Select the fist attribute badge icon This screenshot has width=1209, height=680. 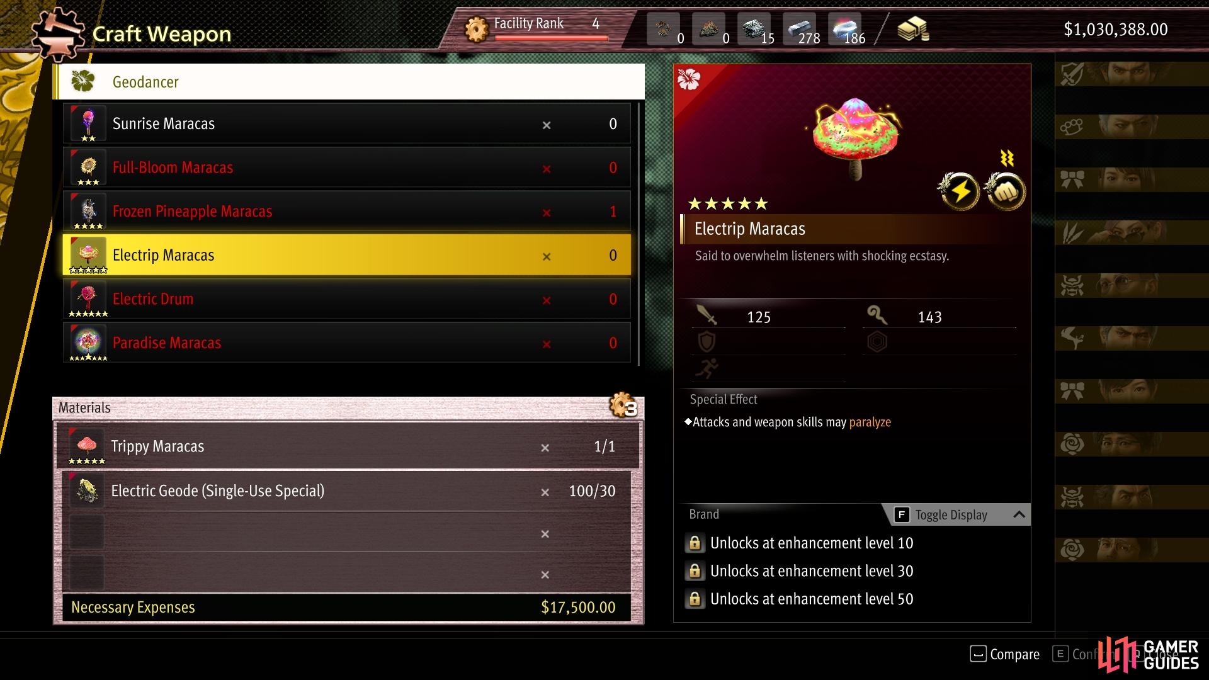pos(1005,191)
